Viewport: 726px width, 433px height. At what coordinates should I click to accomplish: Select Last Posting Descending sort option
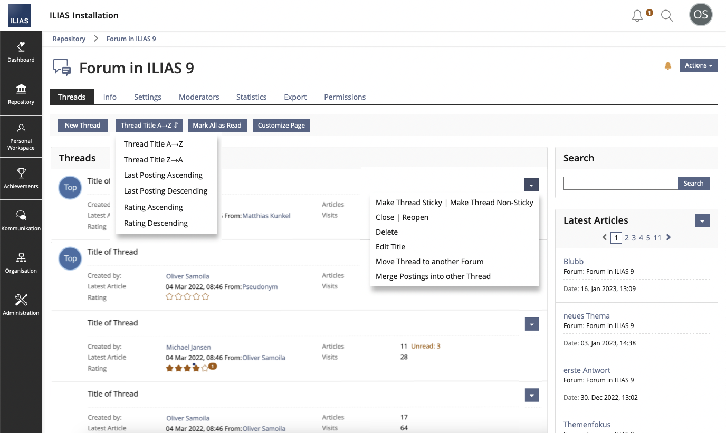(x=166, y=191)
